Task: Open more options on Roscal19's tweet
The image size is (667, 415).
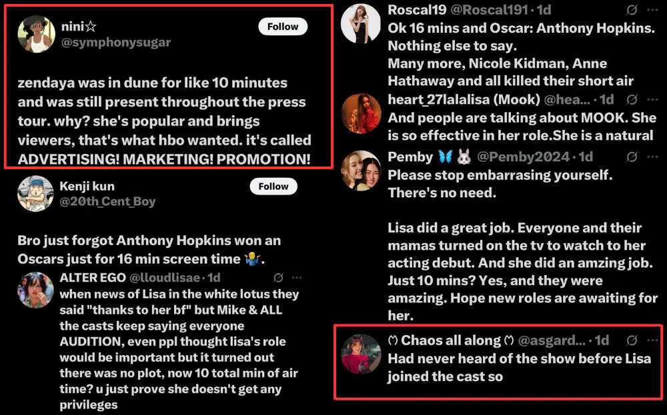Action: (652, 9)
